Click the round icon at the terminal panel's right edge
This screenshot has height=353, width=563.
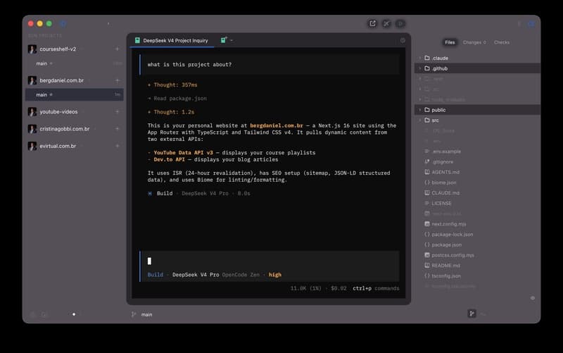403,41
